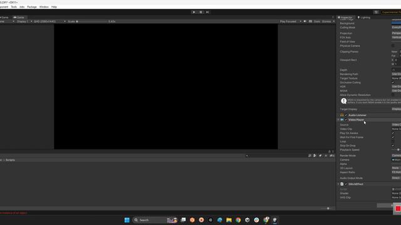Viewport: 401px width, 225px height.
Task: Open the 3D Layout dropdown
Action: 396,168
